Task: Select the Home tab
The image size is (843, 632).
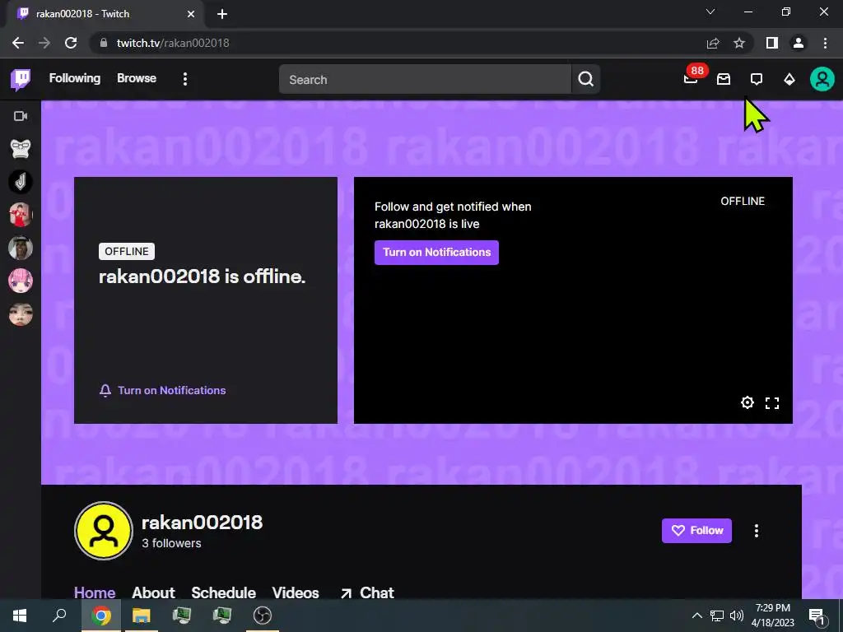Action: click(x=95, y=592)
